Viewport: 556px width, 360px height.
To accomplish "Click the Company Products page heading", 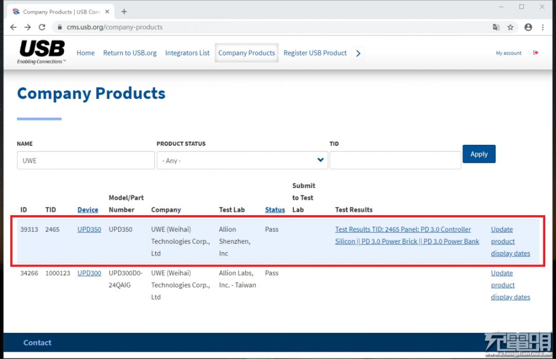I will click(91, 93).
